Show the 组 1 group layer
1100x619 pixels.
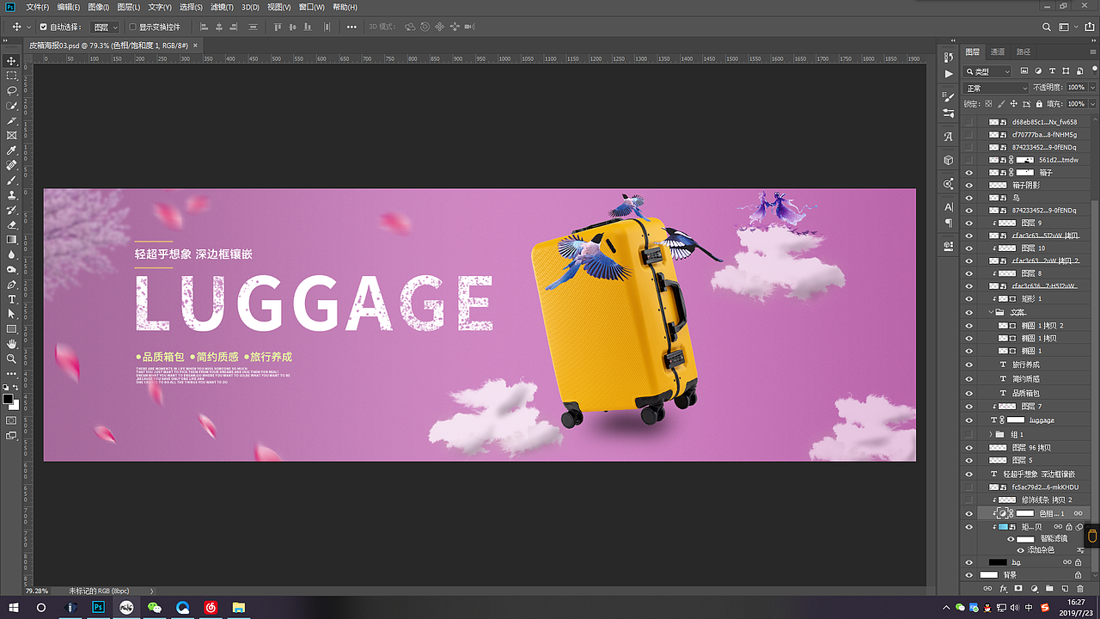point(969,435)
